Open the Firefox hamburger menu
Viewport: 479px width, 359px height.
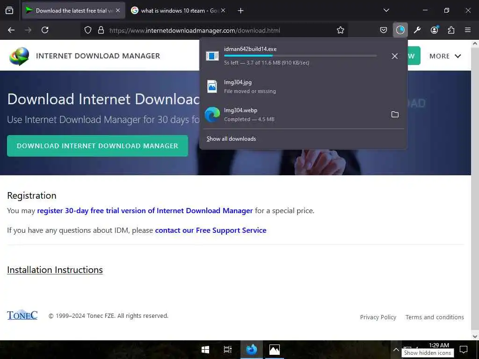468,30
